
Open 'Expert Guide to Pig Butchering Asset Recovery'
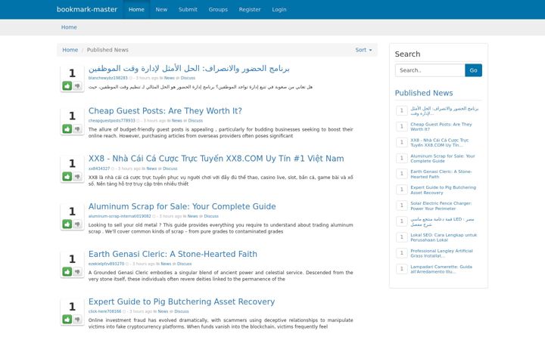click(182, 301)
